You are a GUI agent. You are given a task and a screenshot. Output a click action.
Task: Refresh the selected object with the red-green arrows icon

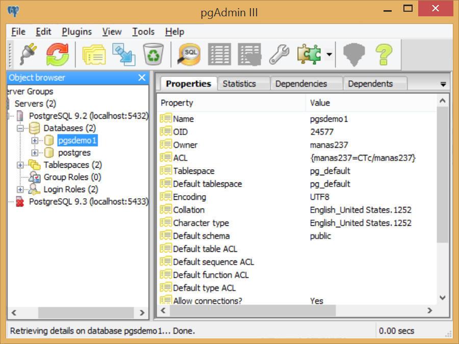(57, 54)
